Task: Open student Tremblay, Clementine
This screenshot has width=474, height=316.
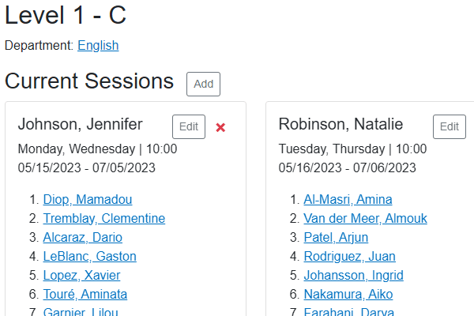Action: pos(104,218)
